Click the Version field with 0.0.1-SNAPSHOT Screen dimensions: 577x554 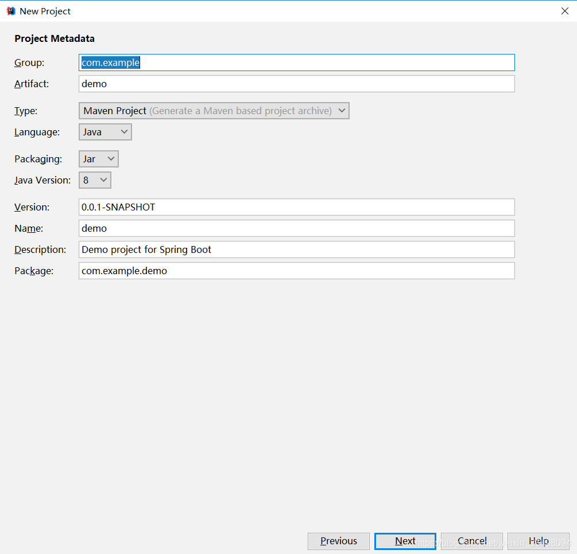coord(297,207)
